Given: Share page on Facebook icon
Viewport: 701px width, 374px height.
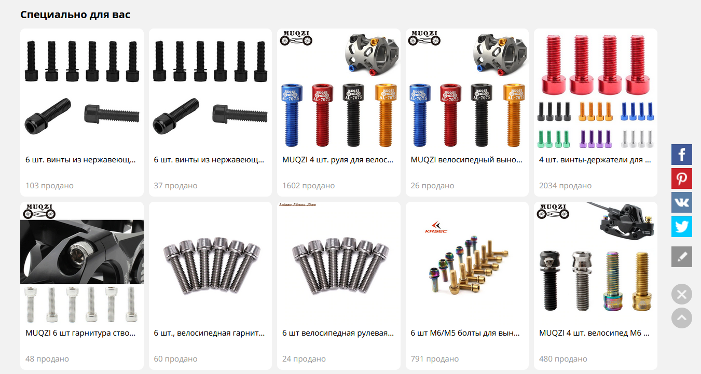Looking at the screenshot, I should tap(681, 155).
